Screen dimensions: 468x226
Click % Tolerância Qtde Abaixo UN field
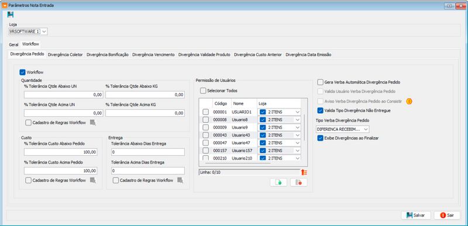tap(64, 95)
